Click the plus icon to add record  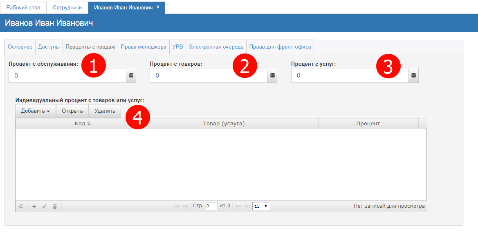click(34, 206)
